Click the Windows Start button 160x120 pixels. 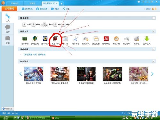coord(6,118)
